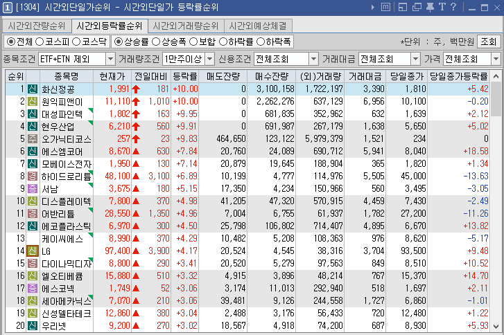Sort by the 종목명 column header
504x335 pixels.
click(67, 76)
